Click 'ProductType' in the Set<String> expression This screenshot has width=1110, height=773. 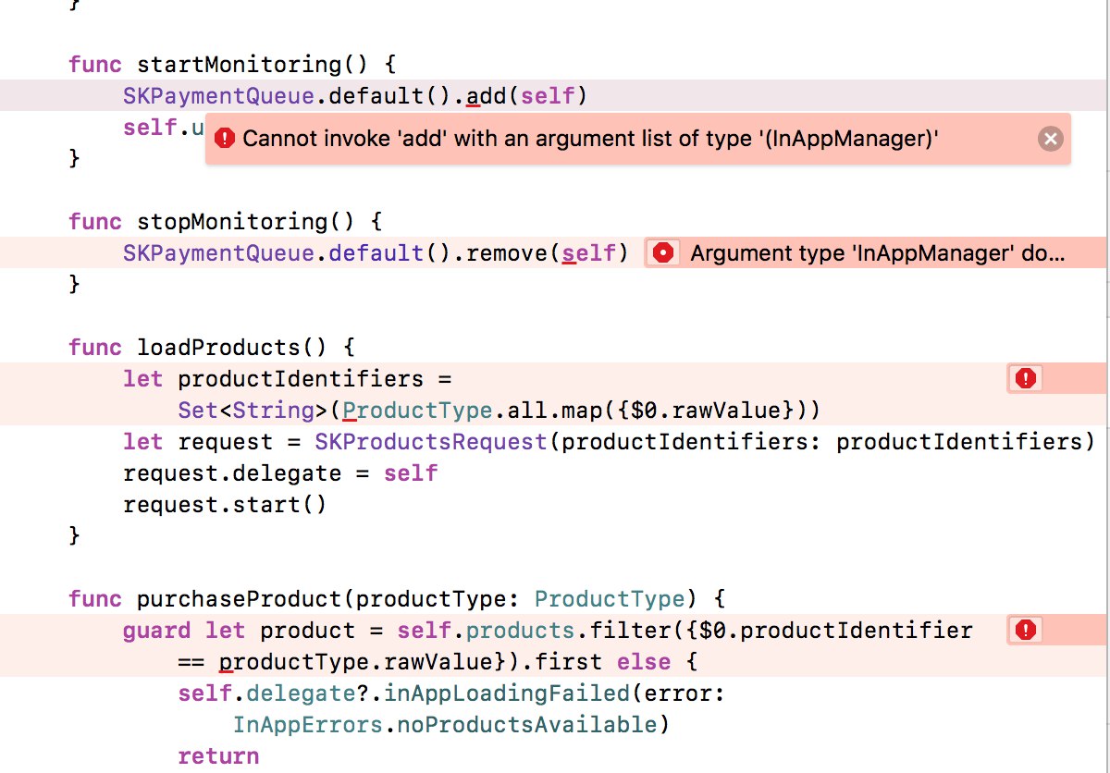tap(417, 411)
